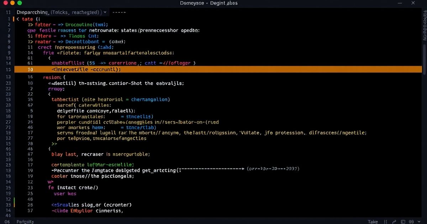Click the line starting 'perpler cundfidl'
The width and height of the screenshot is (427, 224).
tap(138, 122)
